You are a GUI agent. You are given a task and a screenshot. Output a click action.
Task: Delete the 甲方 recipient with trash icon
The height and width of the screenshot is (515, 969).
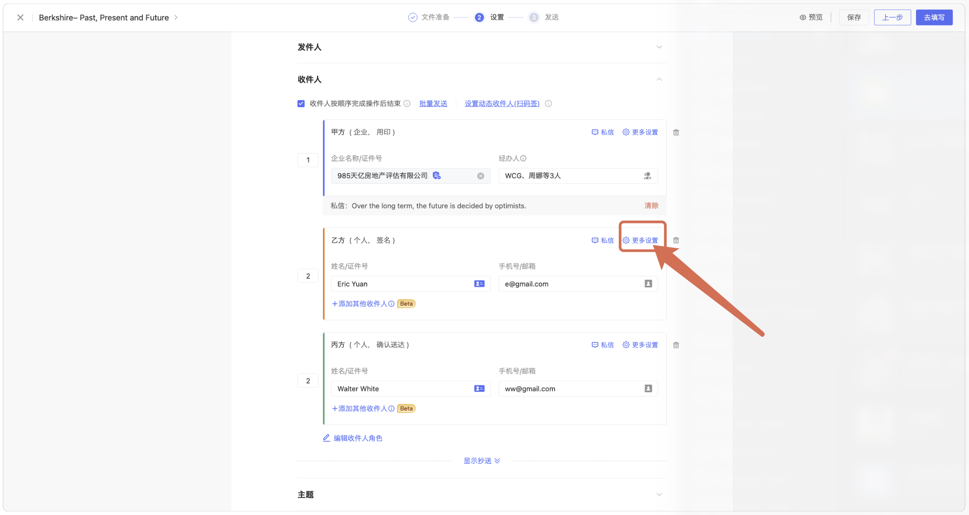pyautogui.click(x=676, y=132)
